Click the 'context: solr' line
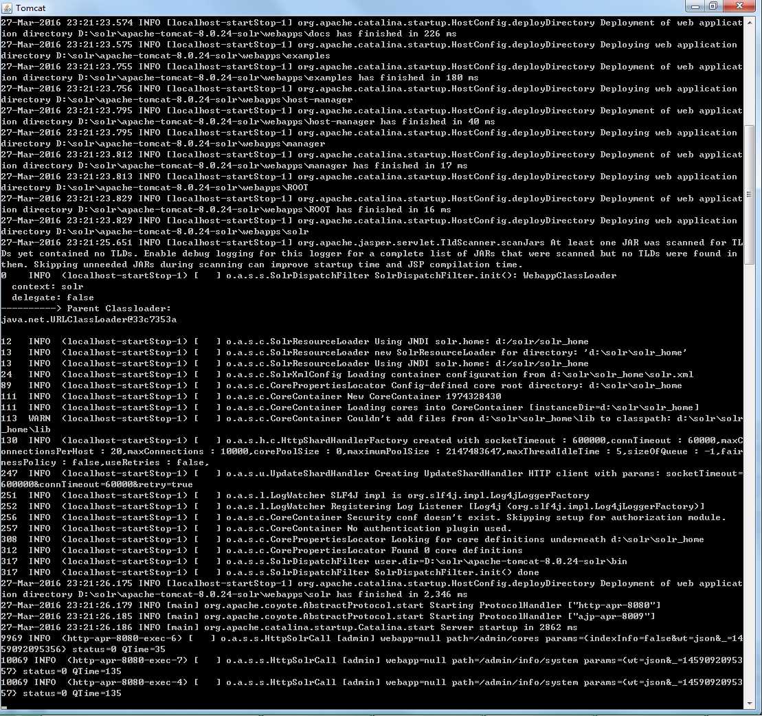Screen dimensions: 762x716 tap(47, 287)
